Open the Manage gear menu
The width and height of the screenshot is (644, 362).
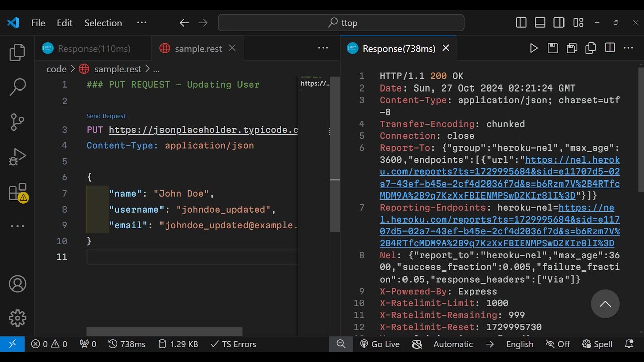pyautogui.click(x=17, y=318)
